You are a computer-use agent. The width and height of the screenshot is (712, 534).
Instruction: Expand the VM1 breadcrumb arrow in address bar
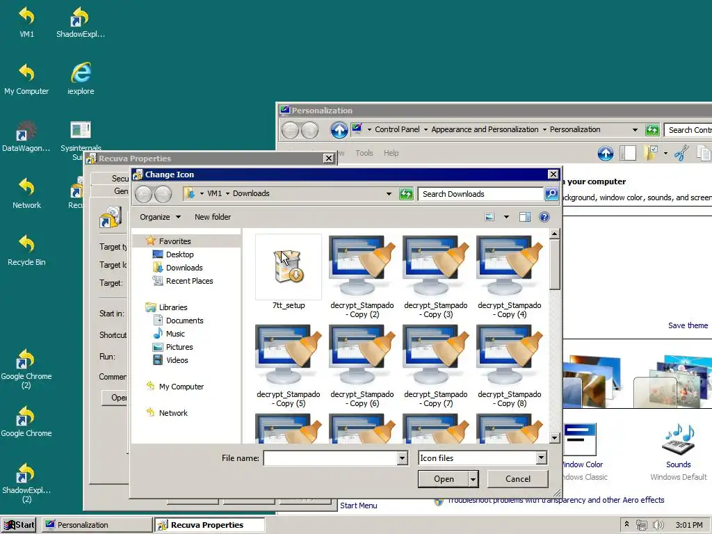227,193
